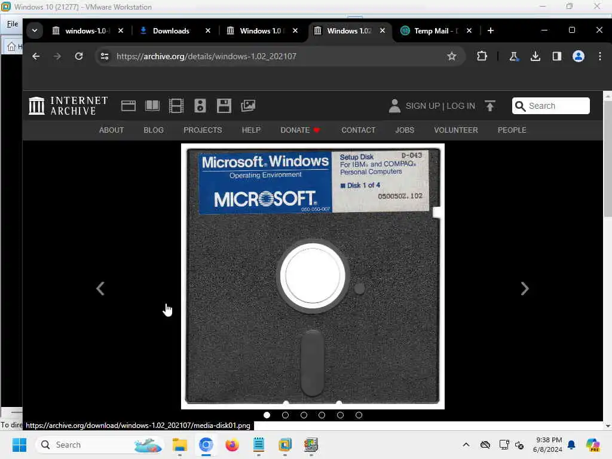Open the notification bell in the taskbar
The height and width of the screenshot is (459, 612).
571,445
